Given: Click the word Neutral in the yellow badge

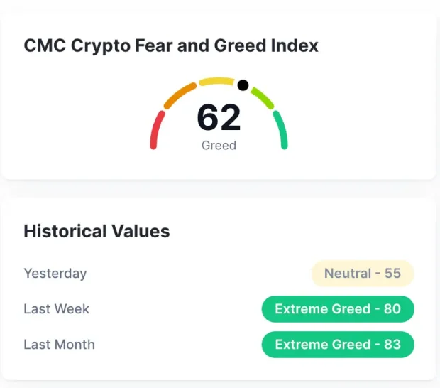Looking at the screenshot, I should click(348, 274).
